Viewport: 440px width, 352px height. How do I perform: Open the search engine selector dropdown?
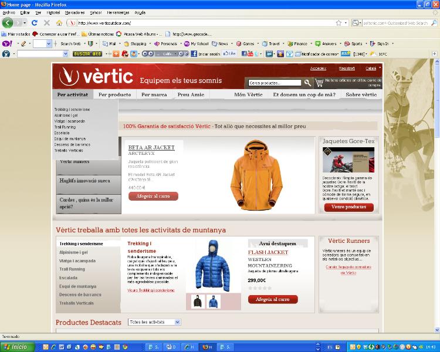point(357,23)
